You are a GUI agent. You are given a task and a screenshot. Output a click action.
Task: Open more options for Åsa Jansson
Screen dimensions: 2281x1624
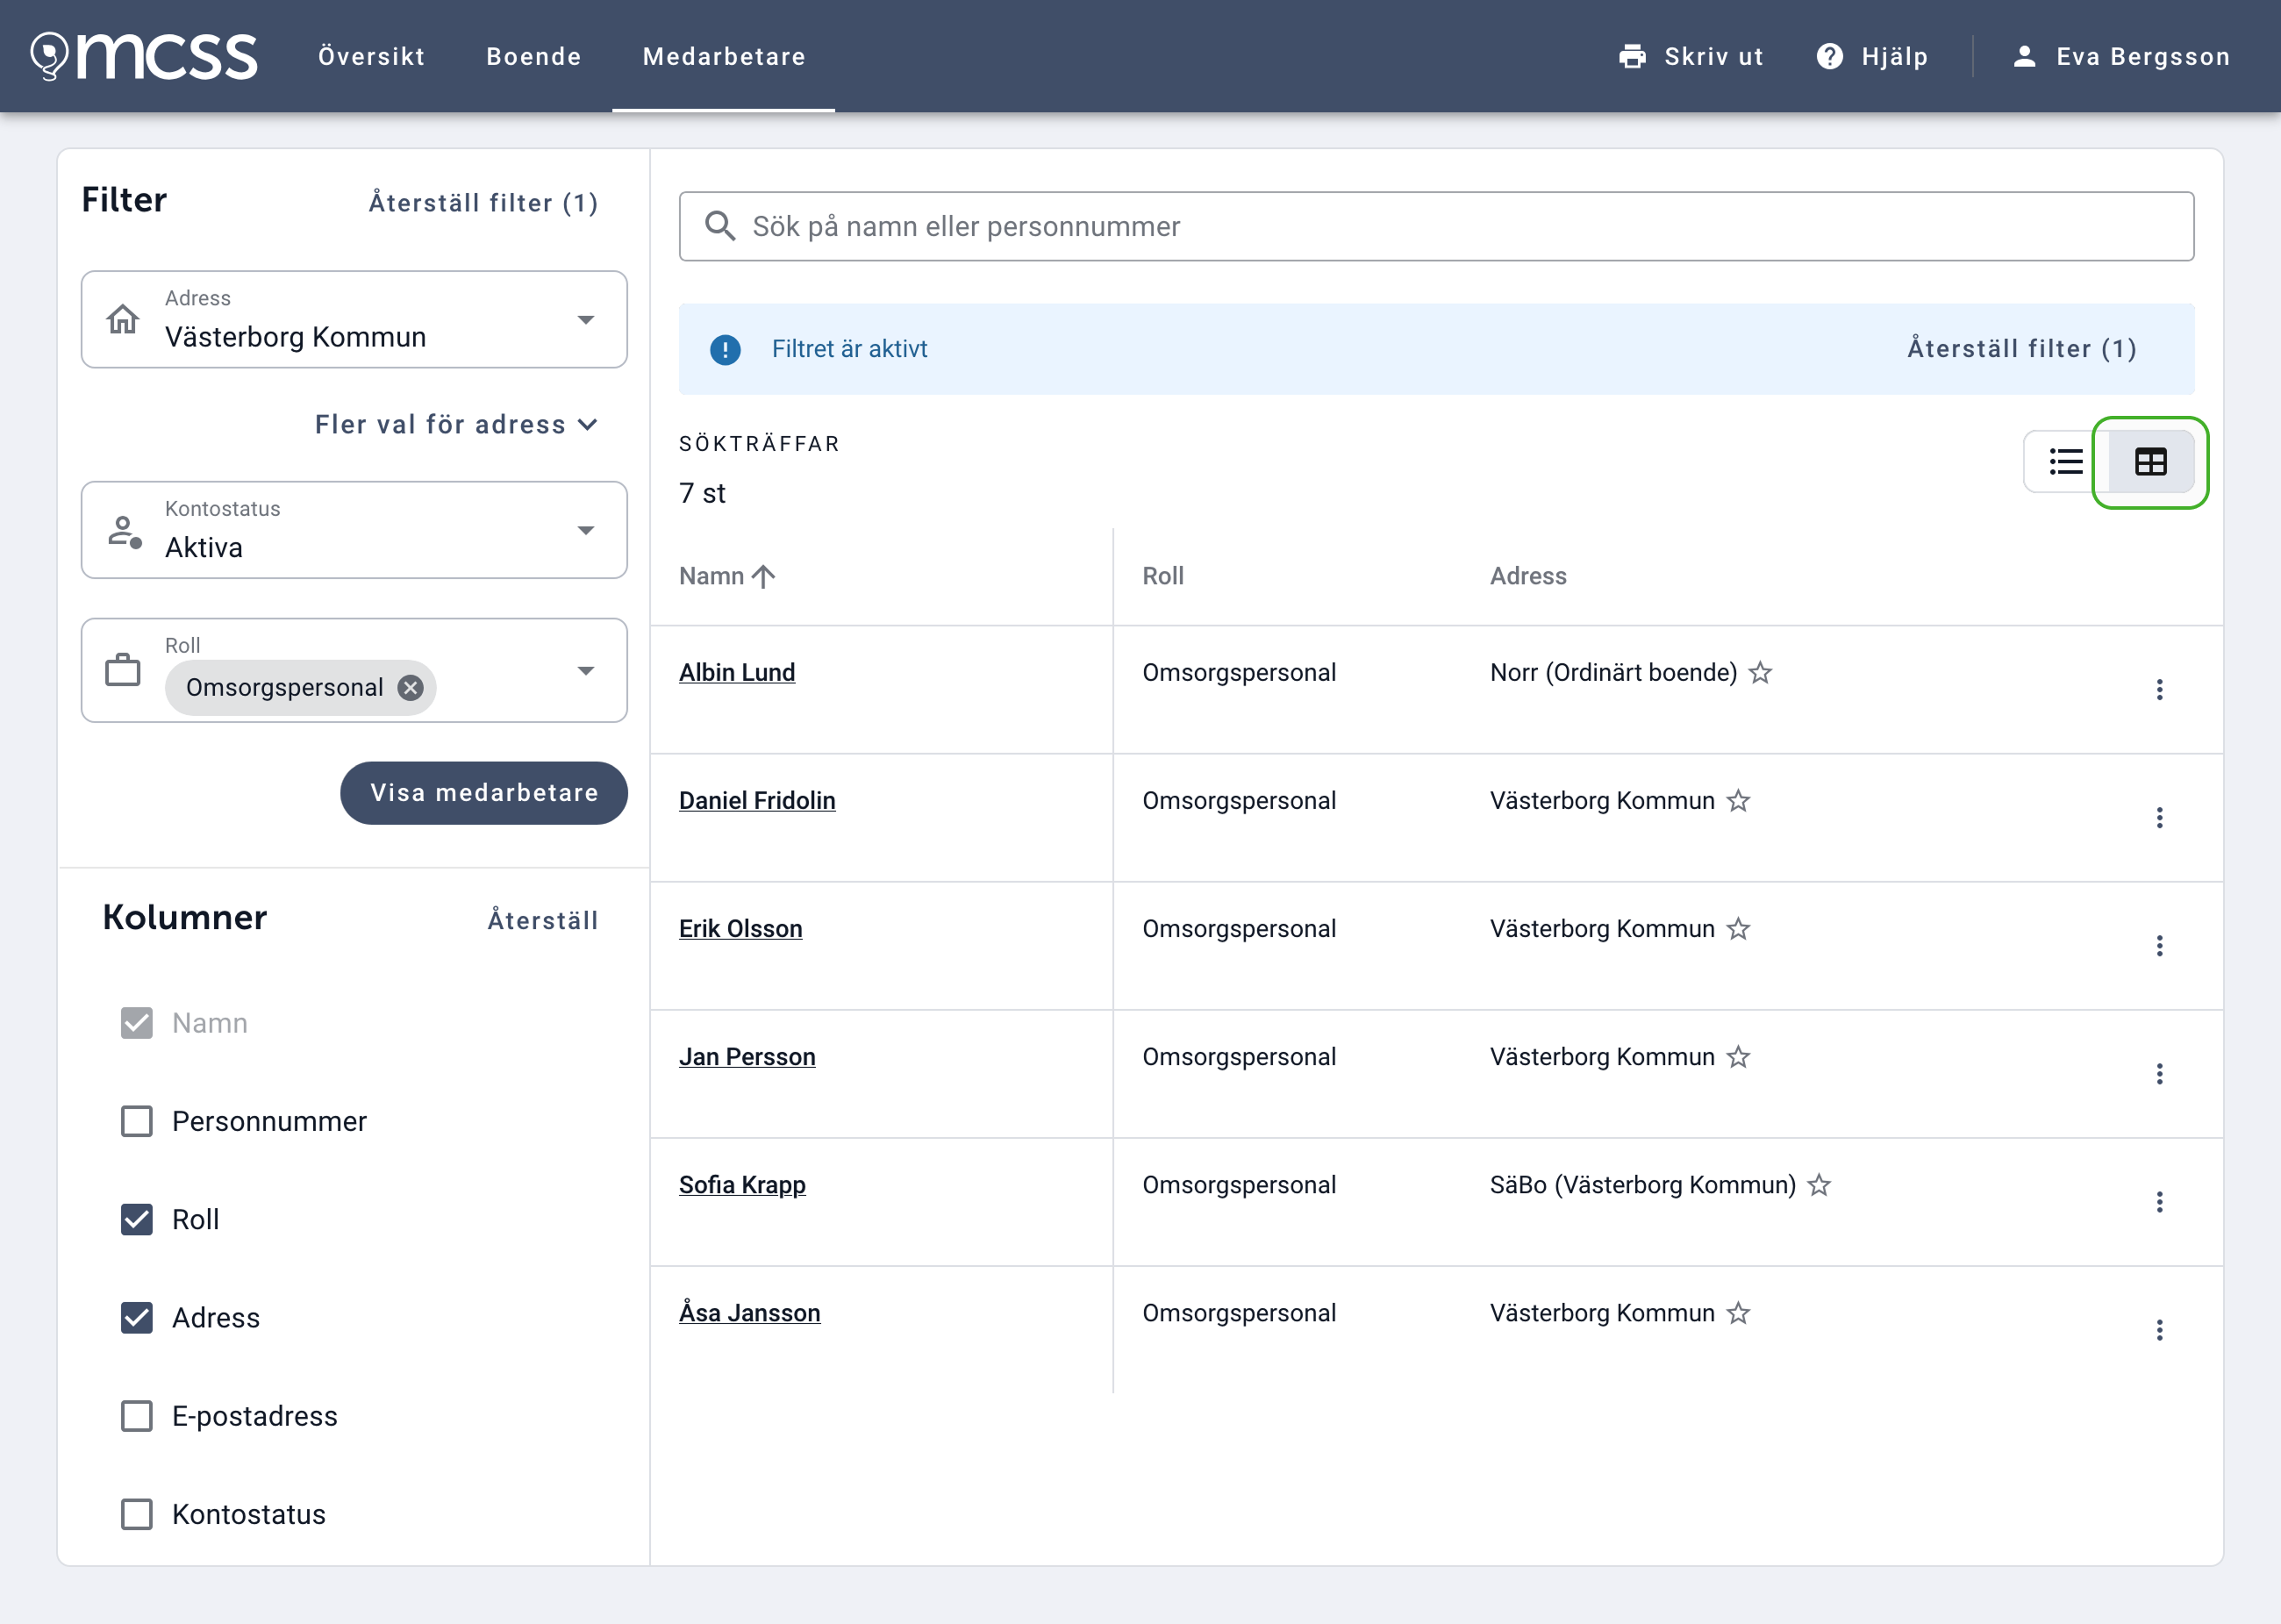2160,1330
